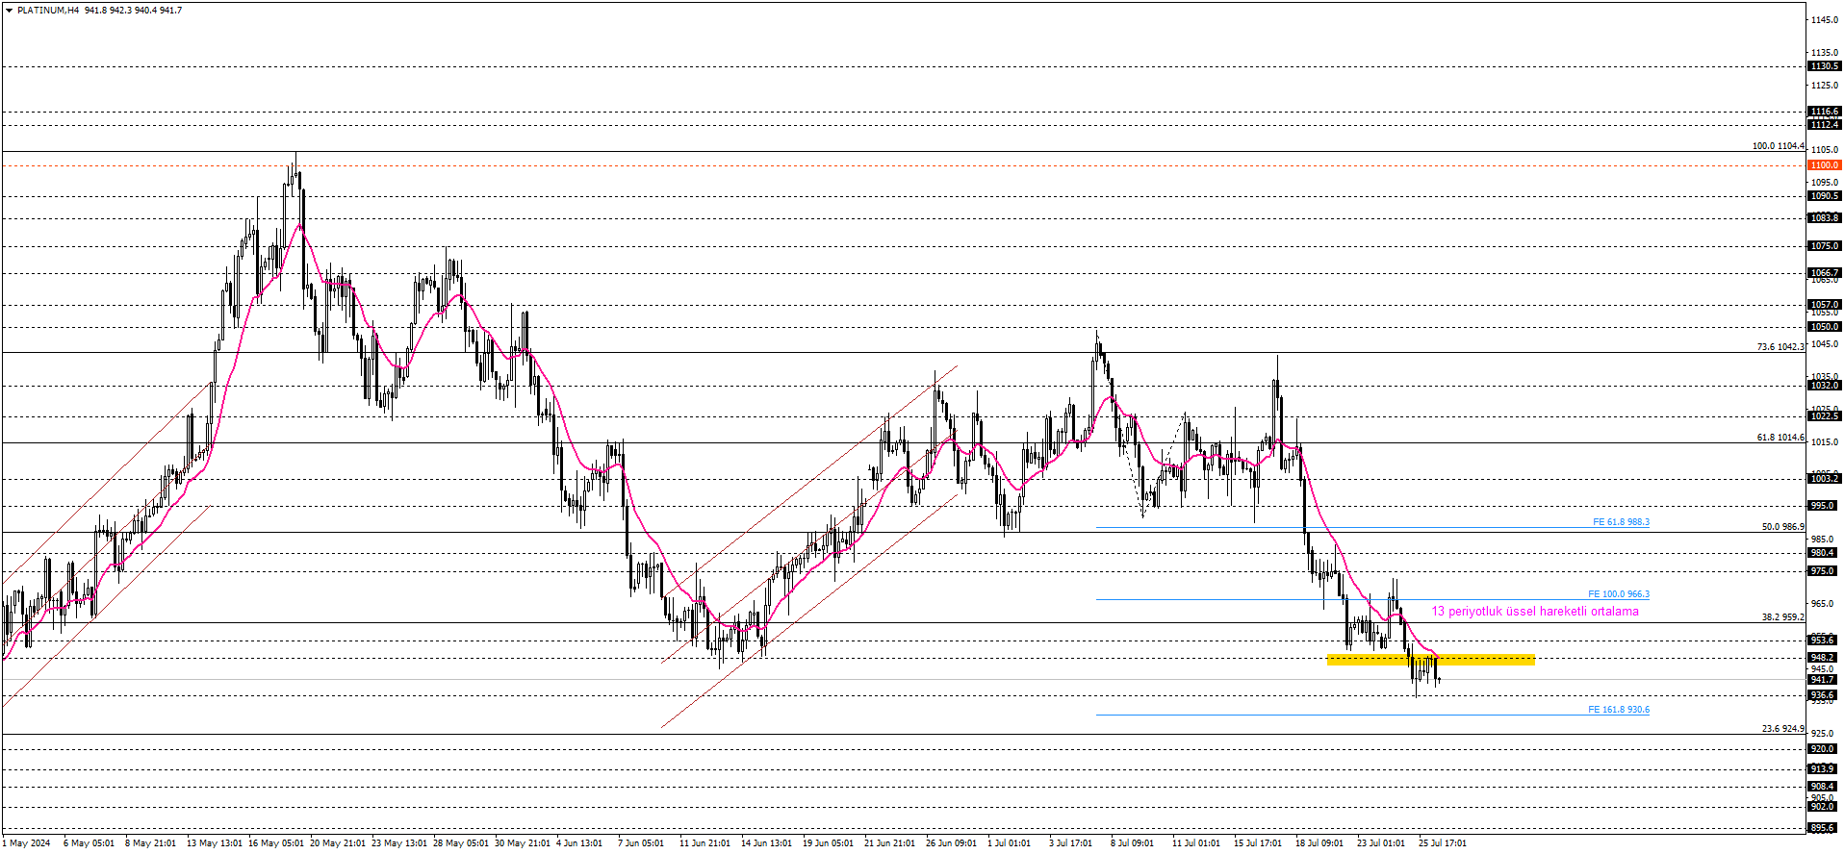
Task: Click the 1112.4 price level tag
Action: (1825, 125)
